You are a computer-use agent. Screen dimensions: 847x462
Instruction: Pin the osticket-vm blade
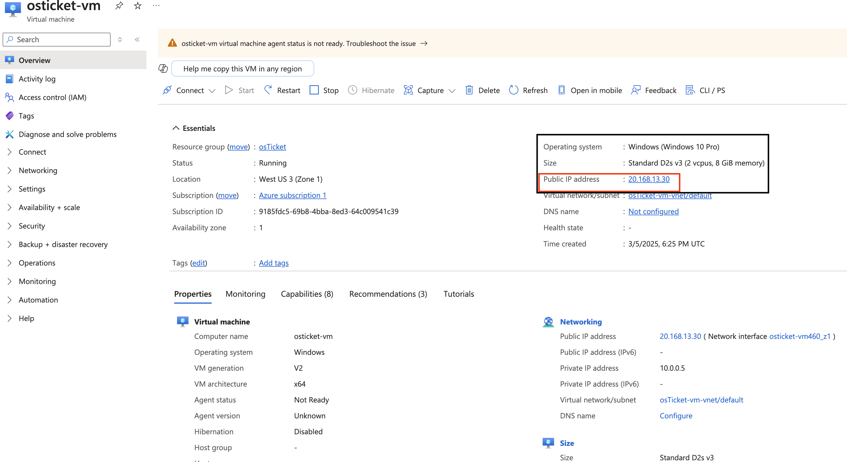pyautogui.click(x=119, y=5)
